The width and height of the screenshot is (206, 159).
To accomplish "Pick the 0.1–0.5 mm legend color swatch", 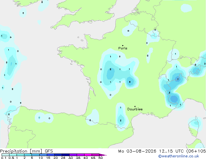I will point(6,155).
